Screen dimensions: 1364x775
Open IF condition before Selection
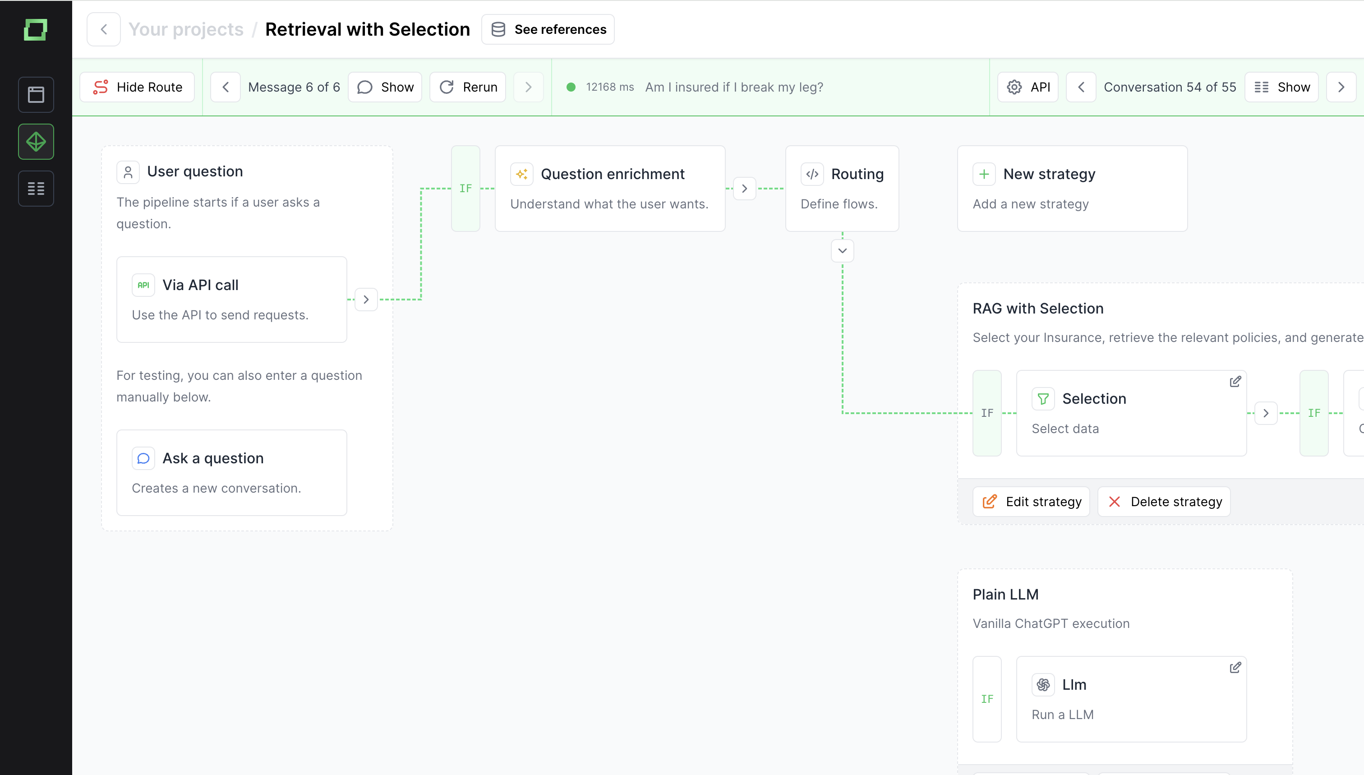(987, 413)
